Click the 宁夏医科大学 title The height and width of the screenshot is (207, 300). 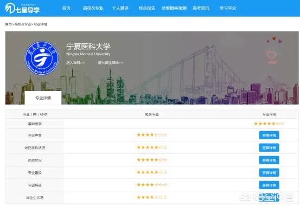pos(88,47)
